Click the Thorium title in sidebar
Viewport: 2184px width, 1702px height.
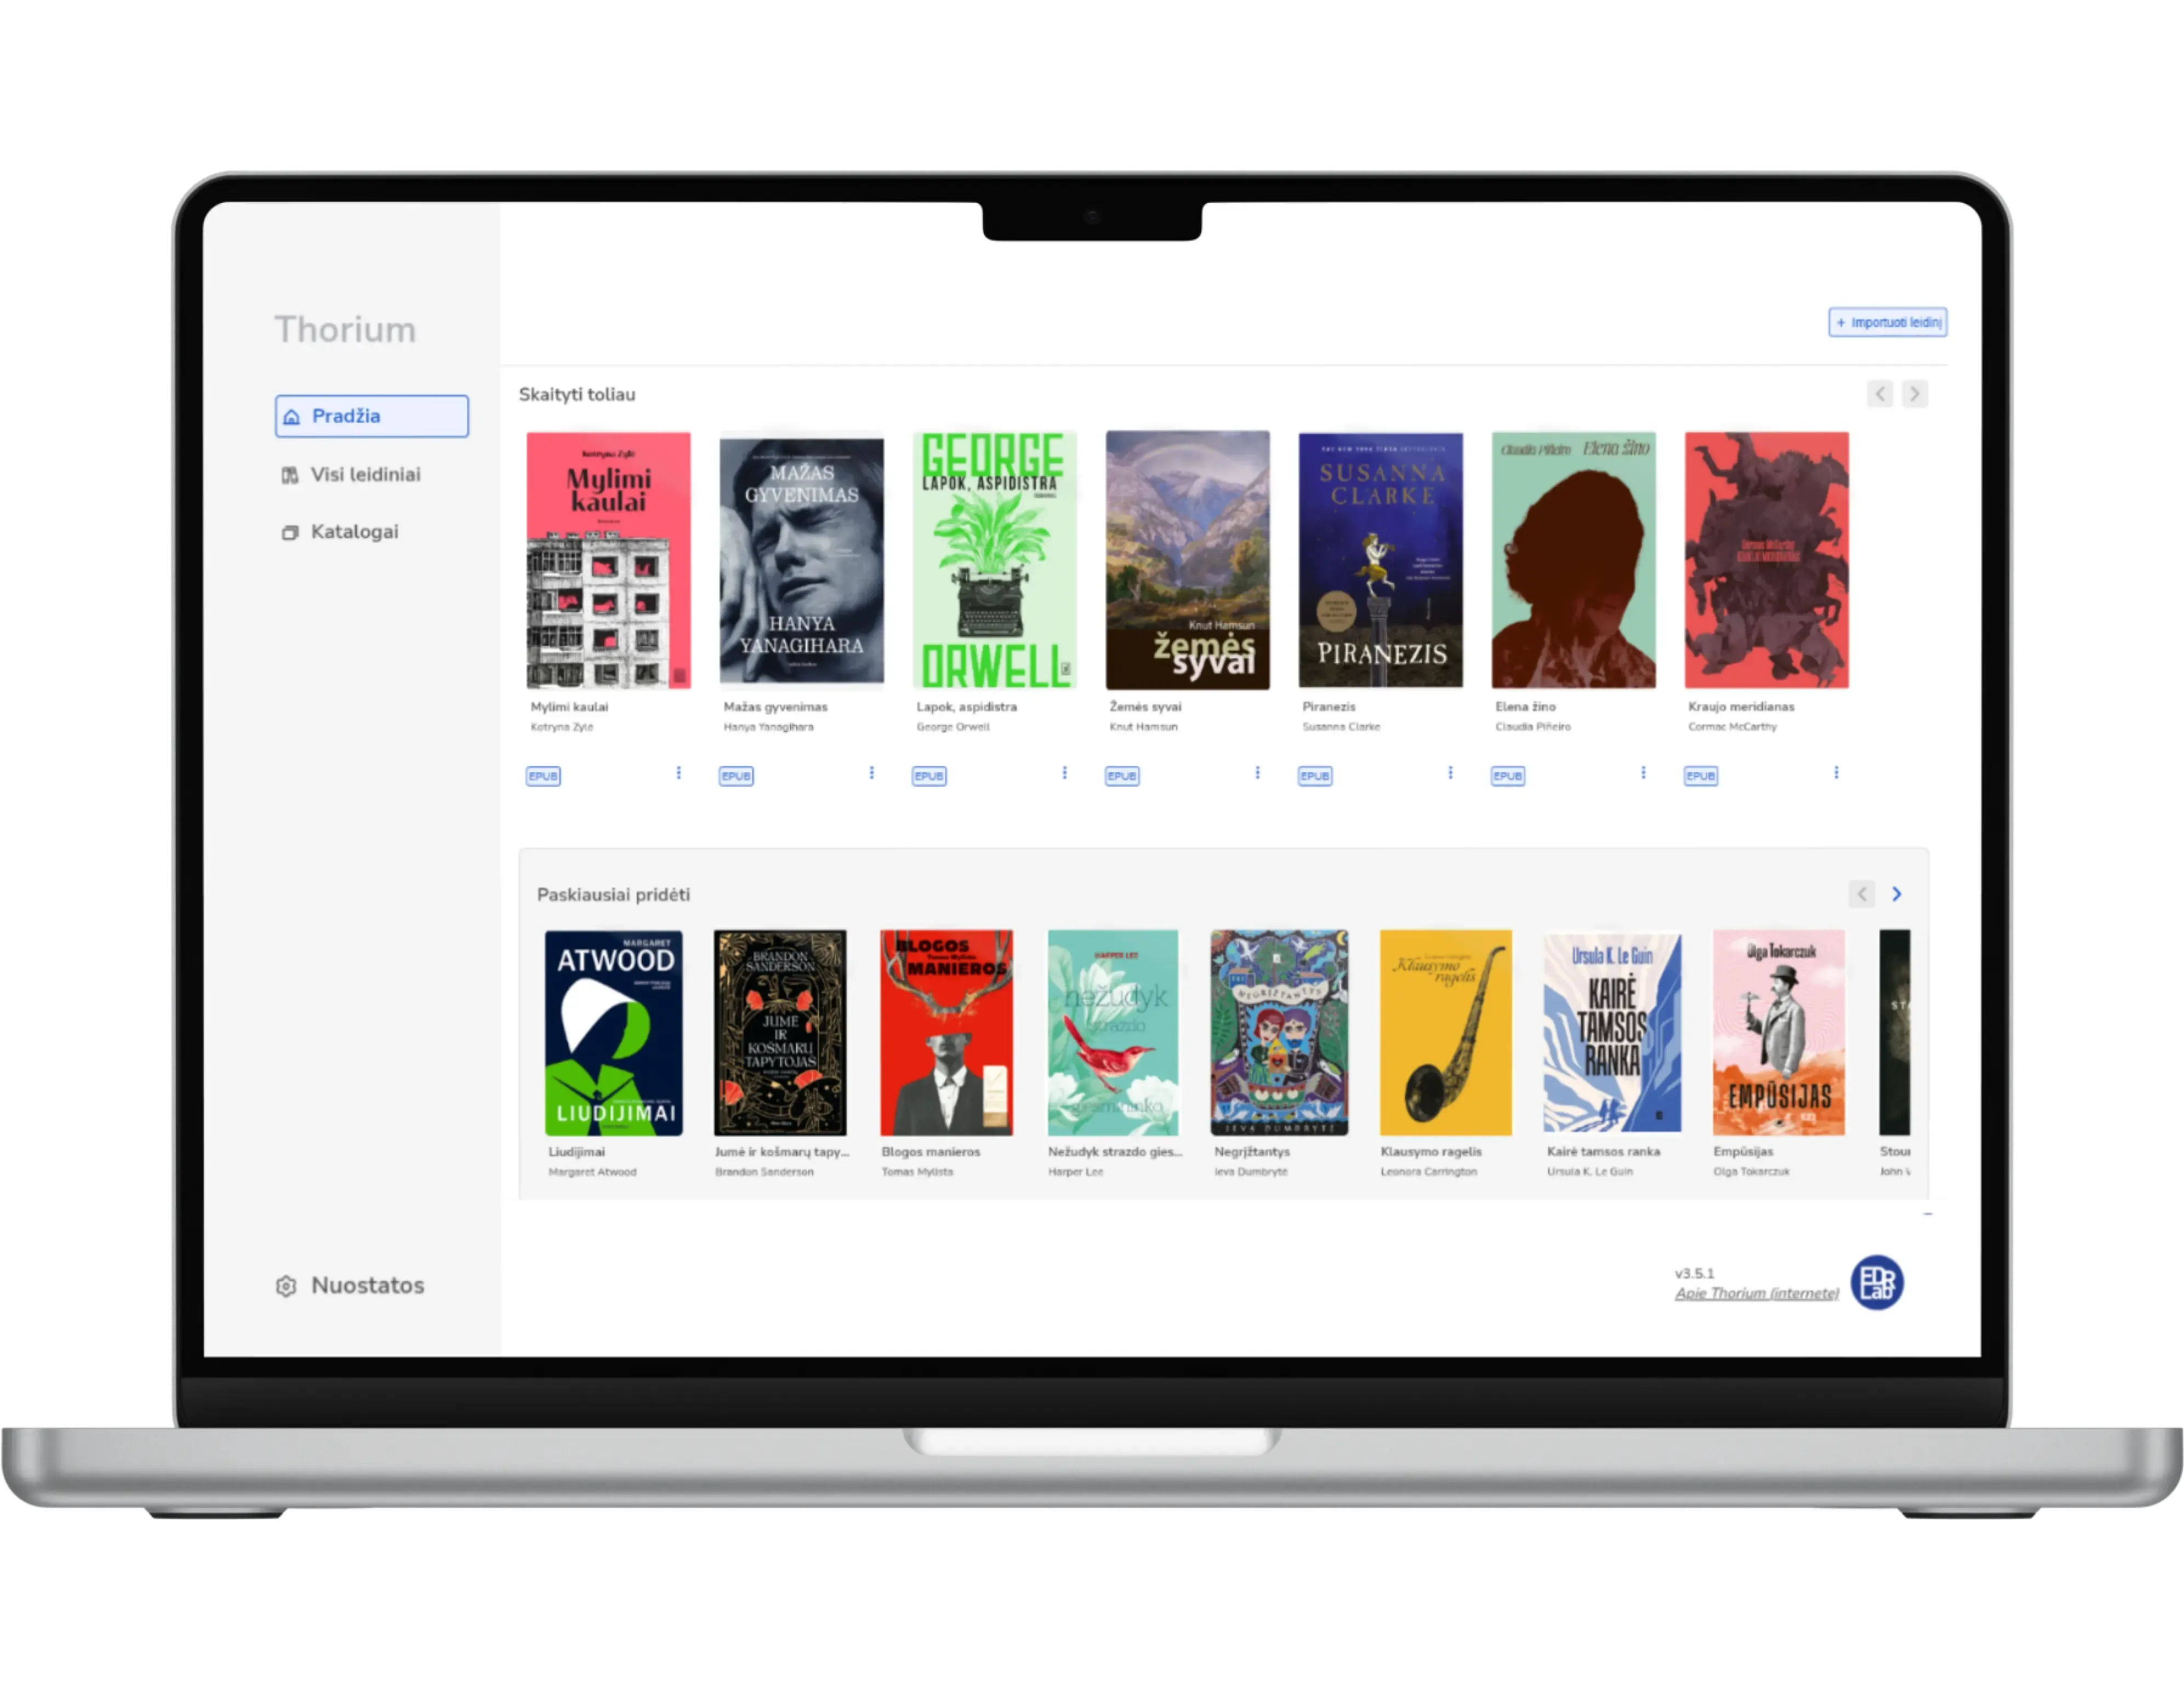pos(345,330)
